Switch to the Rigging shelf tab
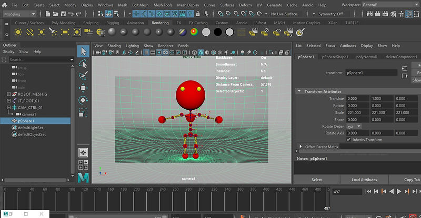The height and width of the screenshot is (218, 421). [113, 23]
